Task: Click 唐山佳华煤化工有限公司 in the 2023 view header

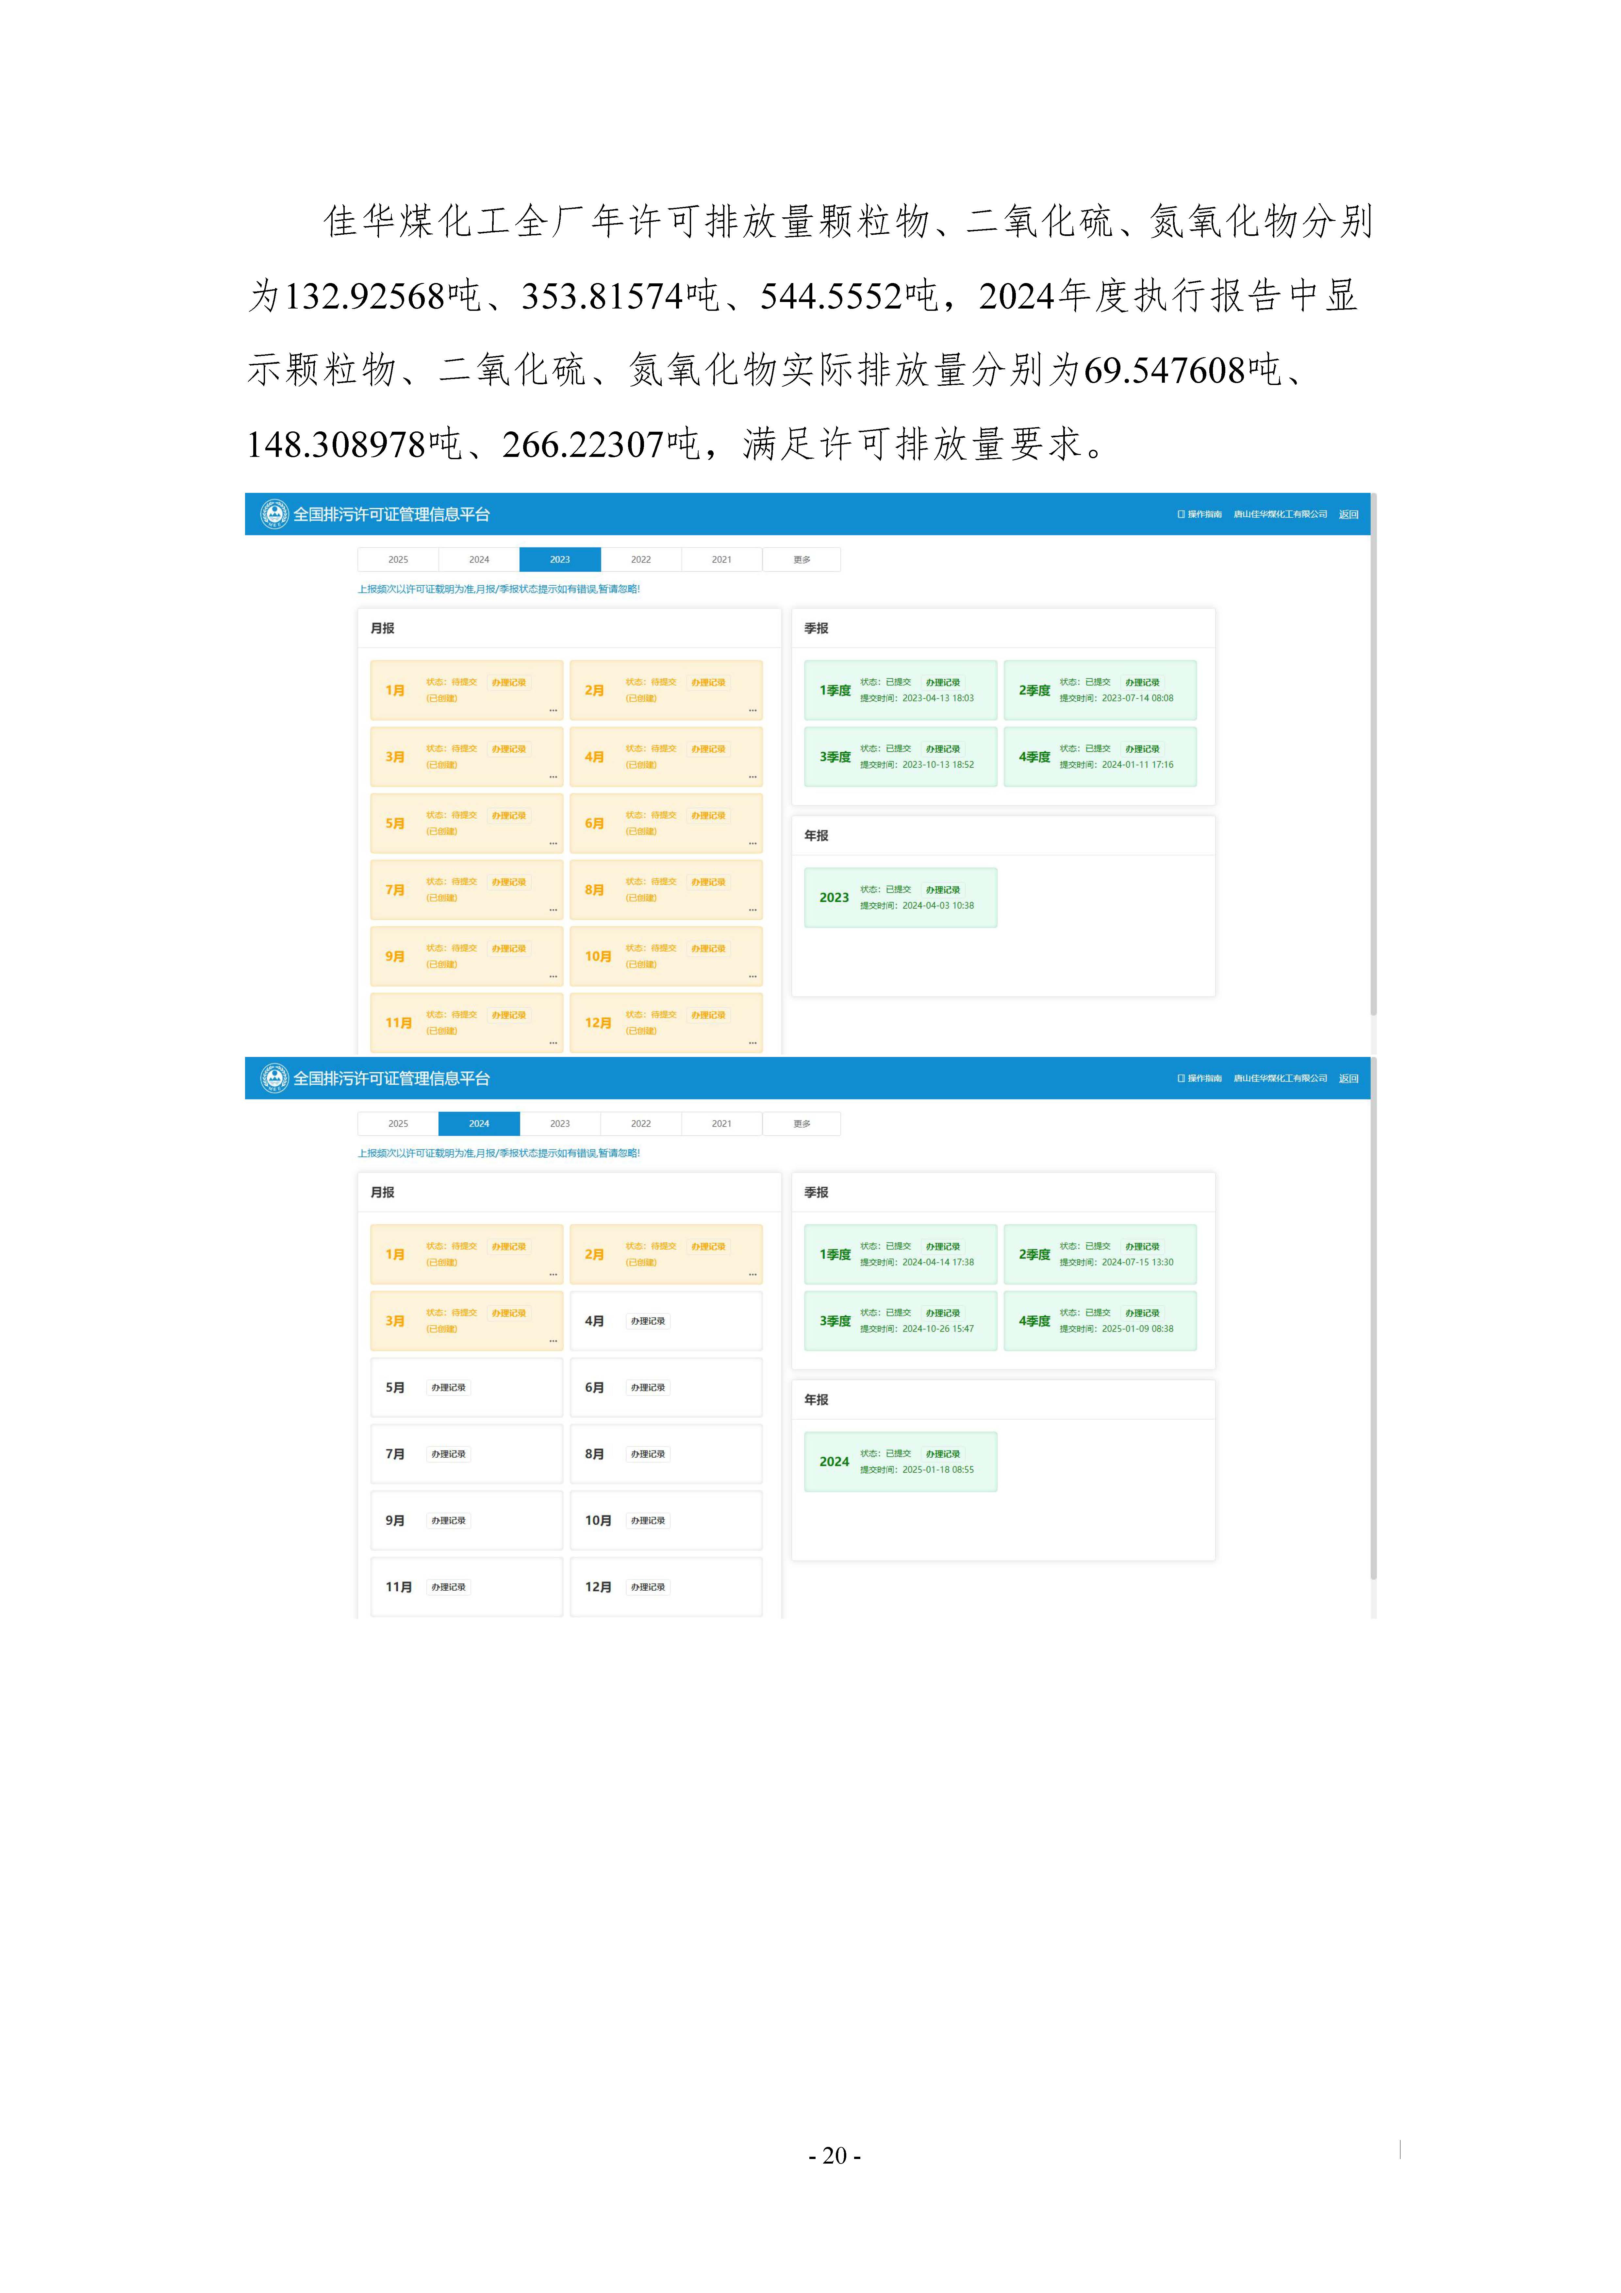Action: (1281, 514)
